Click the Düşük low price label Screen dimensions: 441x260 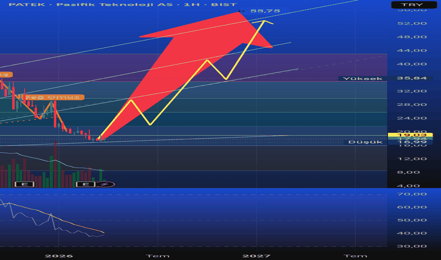click(x=365, y=142)
